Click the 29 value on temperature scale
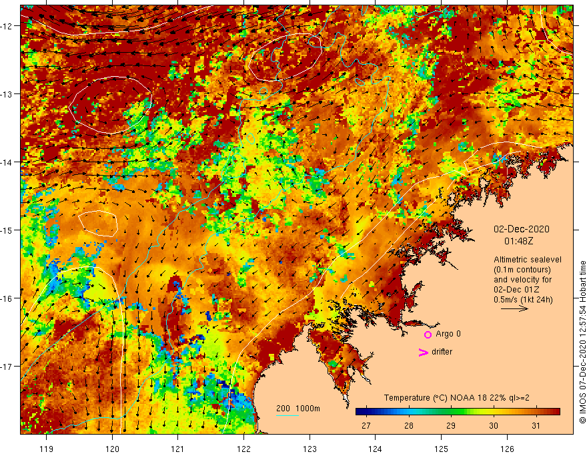This screenshot has height=454, width=587. tap(451, 425)
